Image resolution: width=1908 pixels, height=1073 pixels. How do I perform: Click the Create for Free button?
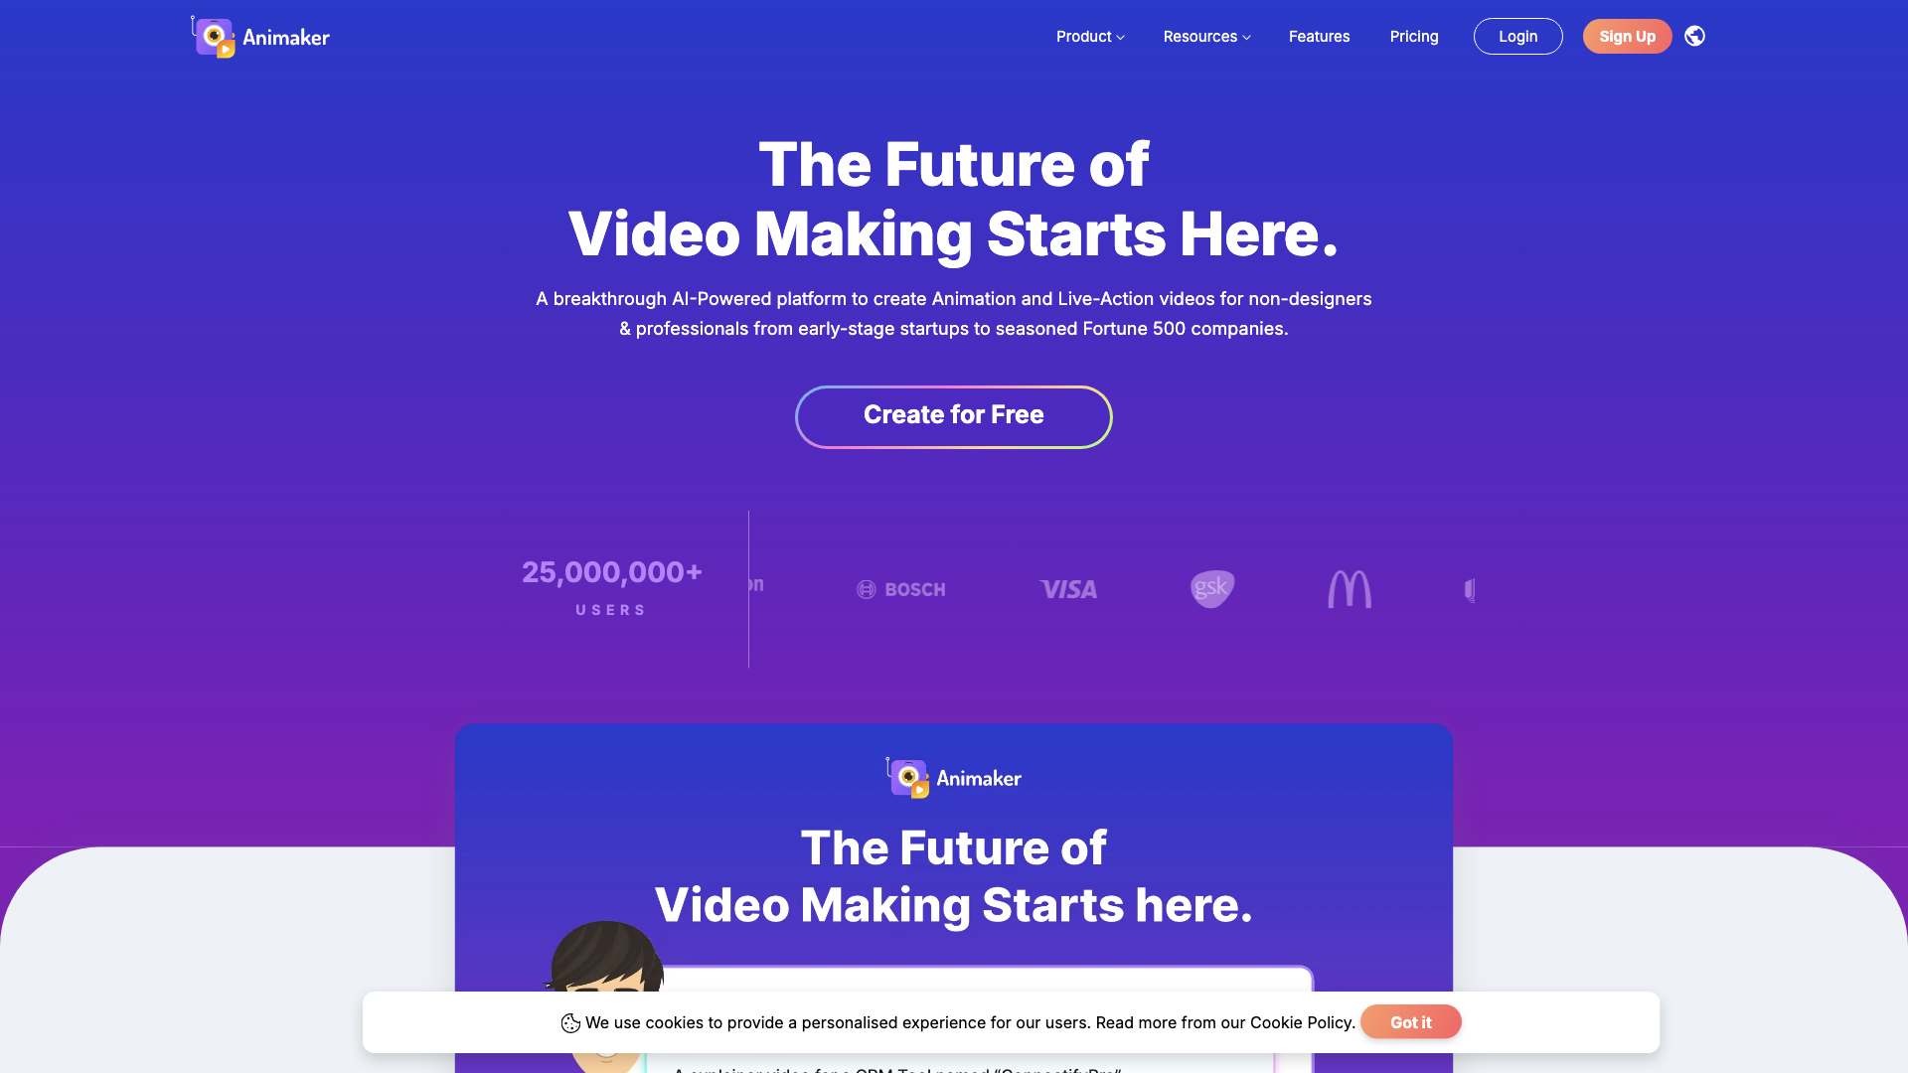coord(954,415)
